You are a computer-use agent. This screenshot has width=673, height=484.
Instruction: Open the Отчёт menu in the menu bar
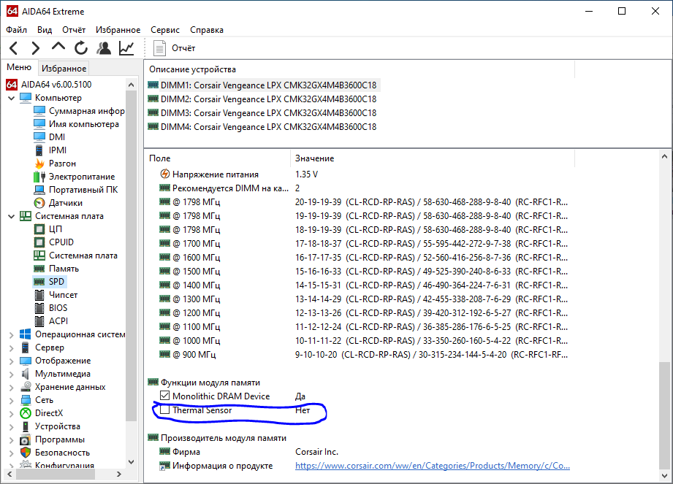pyautogui.click(x=74, y=30)
